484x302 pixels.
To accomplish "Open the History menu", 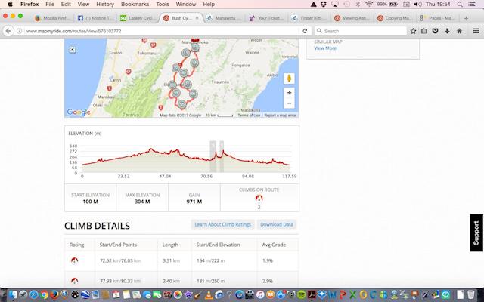I will [x=105, y=4].
